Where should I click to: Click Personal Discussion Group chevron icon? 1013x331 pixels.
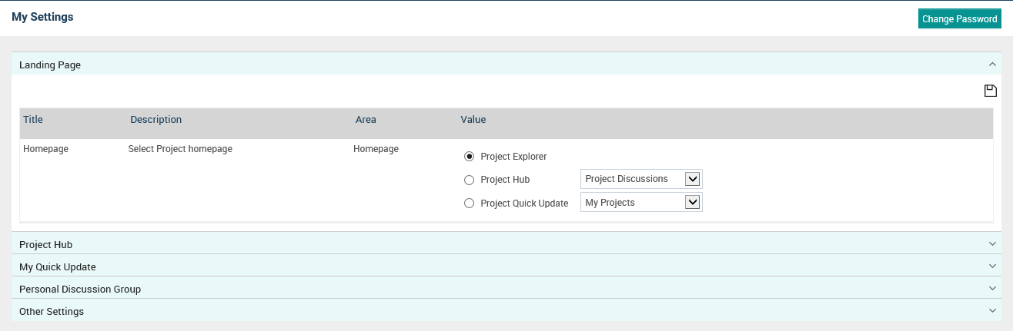pos(992,288)
